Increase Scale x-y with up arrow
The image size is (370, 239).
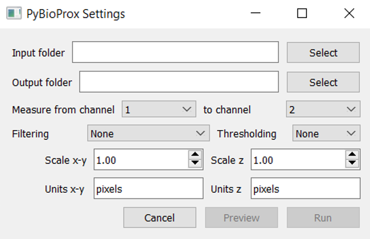(x=195, y=156)
